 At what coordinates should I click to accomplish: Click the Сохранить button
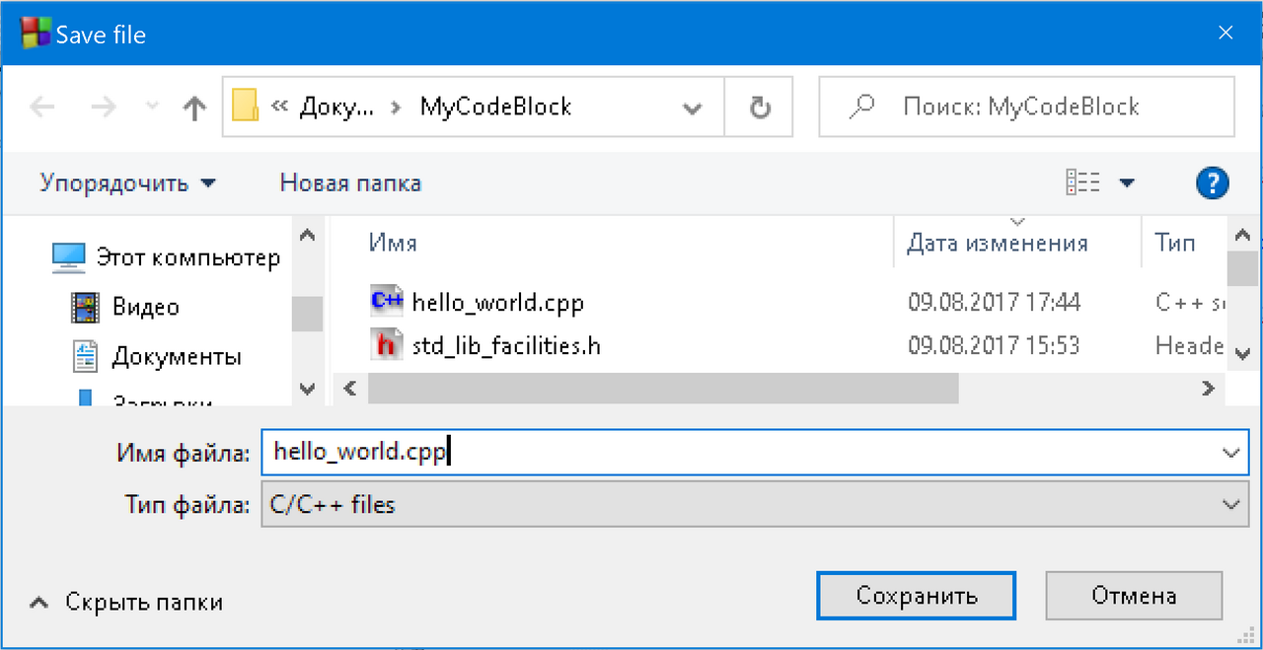[917, 596]
